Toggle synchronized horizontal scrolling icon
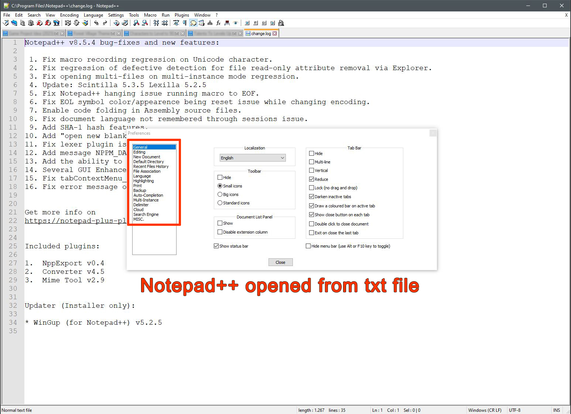The width and height of the screenshot is (571, 414). tap(165, 23)
